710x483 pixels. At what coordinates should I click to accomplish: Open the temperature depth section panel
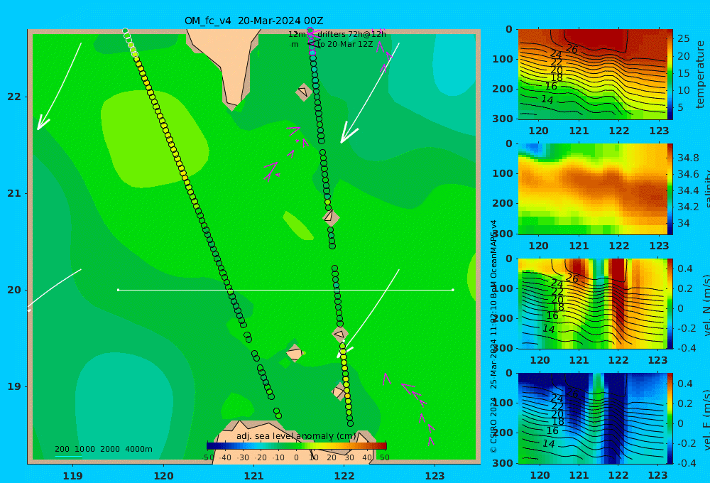(x=592, y=75)
